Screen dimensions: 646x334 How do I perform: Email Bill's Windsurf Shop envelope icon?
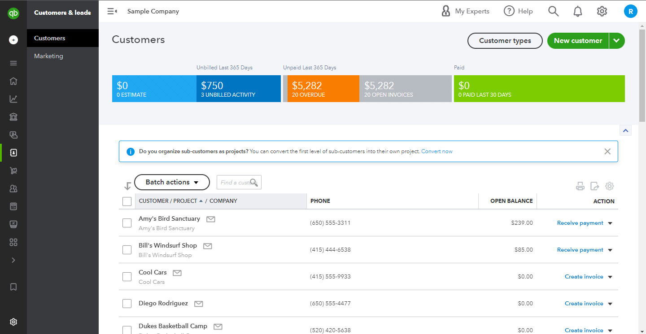click(208, 246)
